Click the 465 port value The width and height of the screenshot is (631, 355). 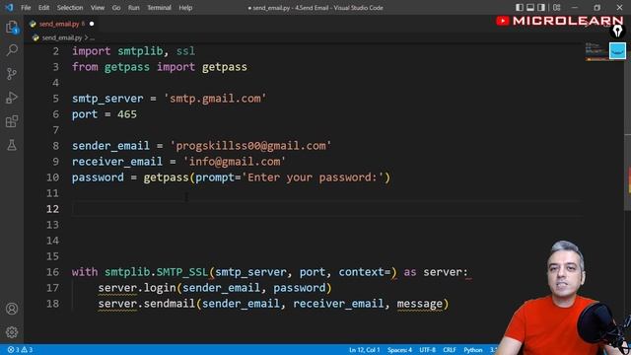tap(127, 114)
